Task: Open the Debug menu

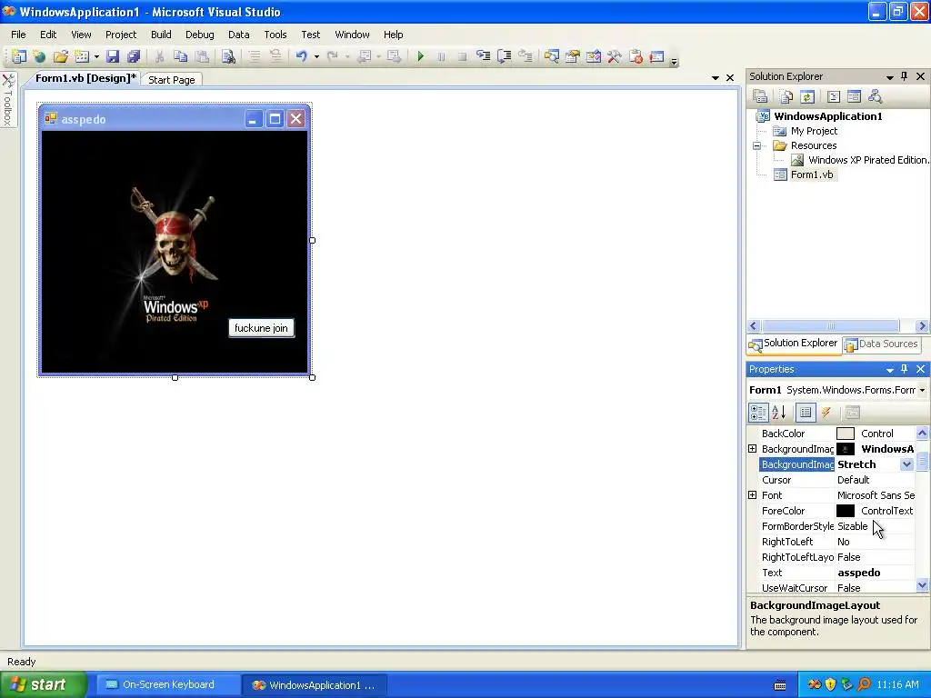Action: click(199, 35)
